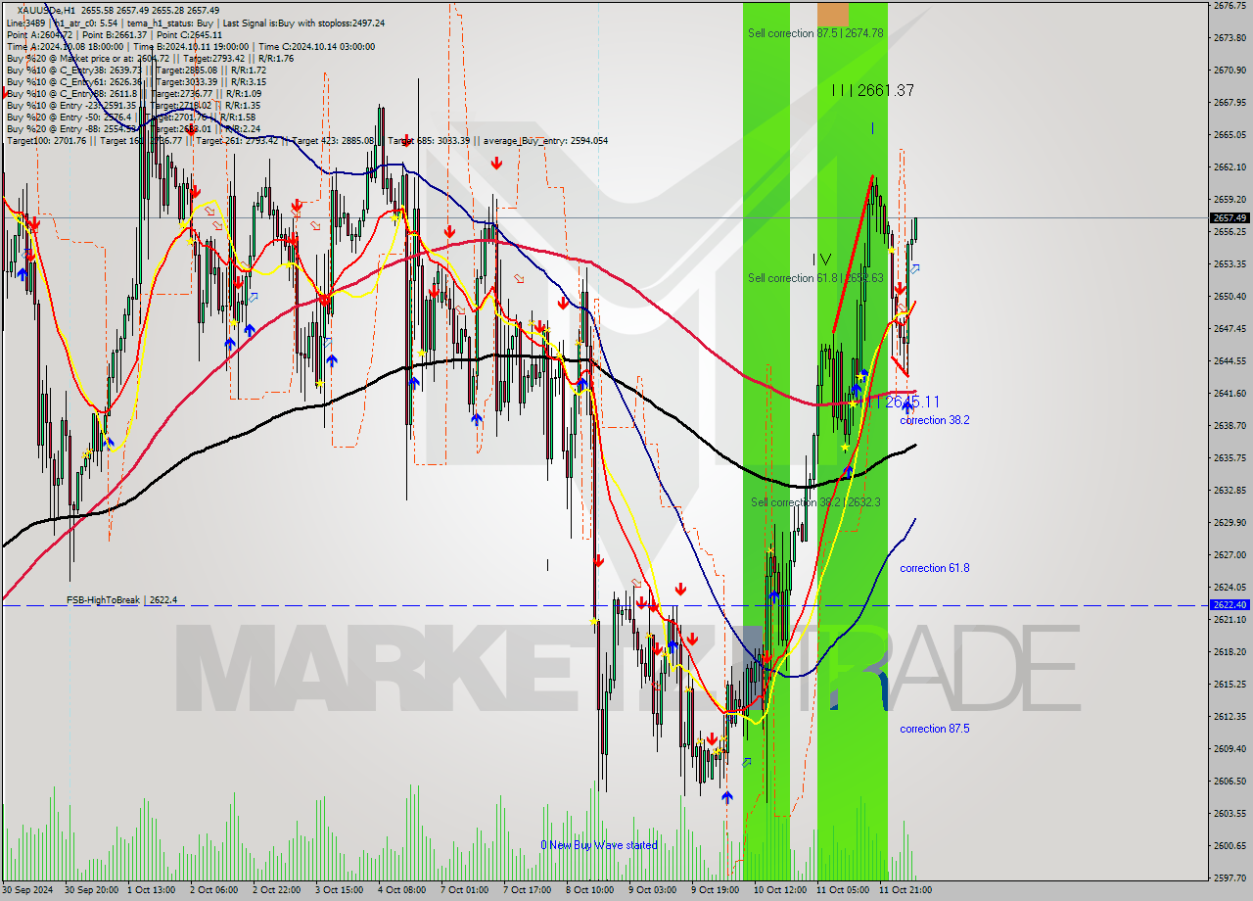The height and width of the screenshot is (901, 1253).
Task: Click '0 New Buy Wave started' label
Action: 599,845
